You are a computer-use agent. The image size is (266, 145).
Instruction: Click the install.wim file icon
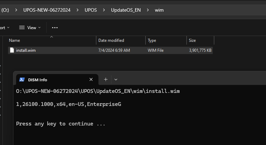coord(12,50)
